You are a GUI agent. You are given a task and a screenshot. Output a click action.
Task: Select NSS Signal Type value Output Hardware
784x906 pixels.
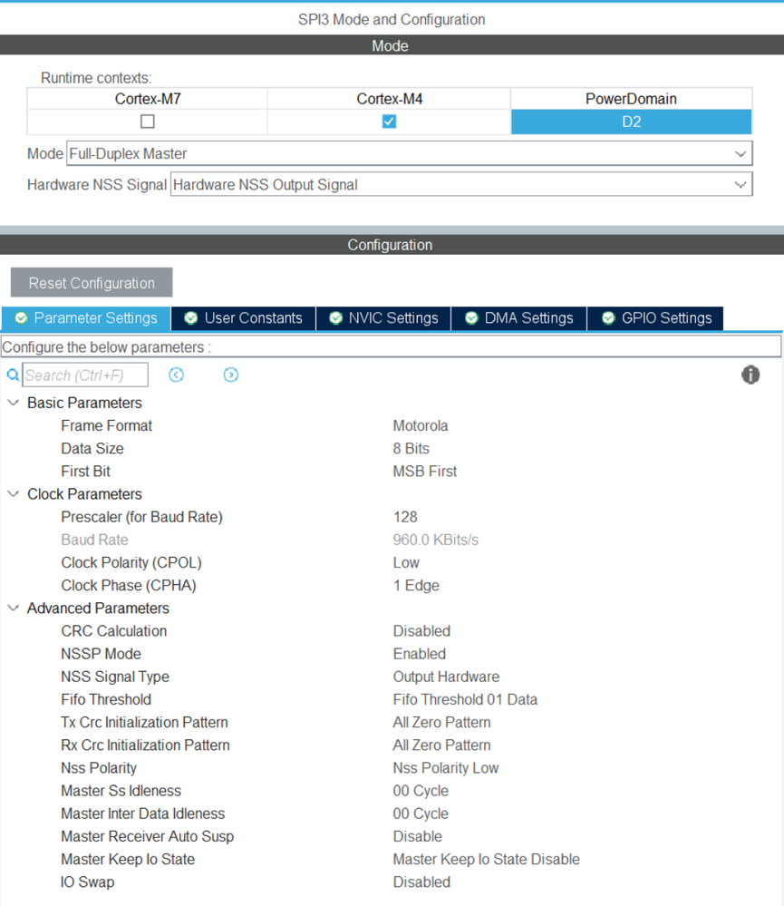pyautogui.click(x=446, y=677)
